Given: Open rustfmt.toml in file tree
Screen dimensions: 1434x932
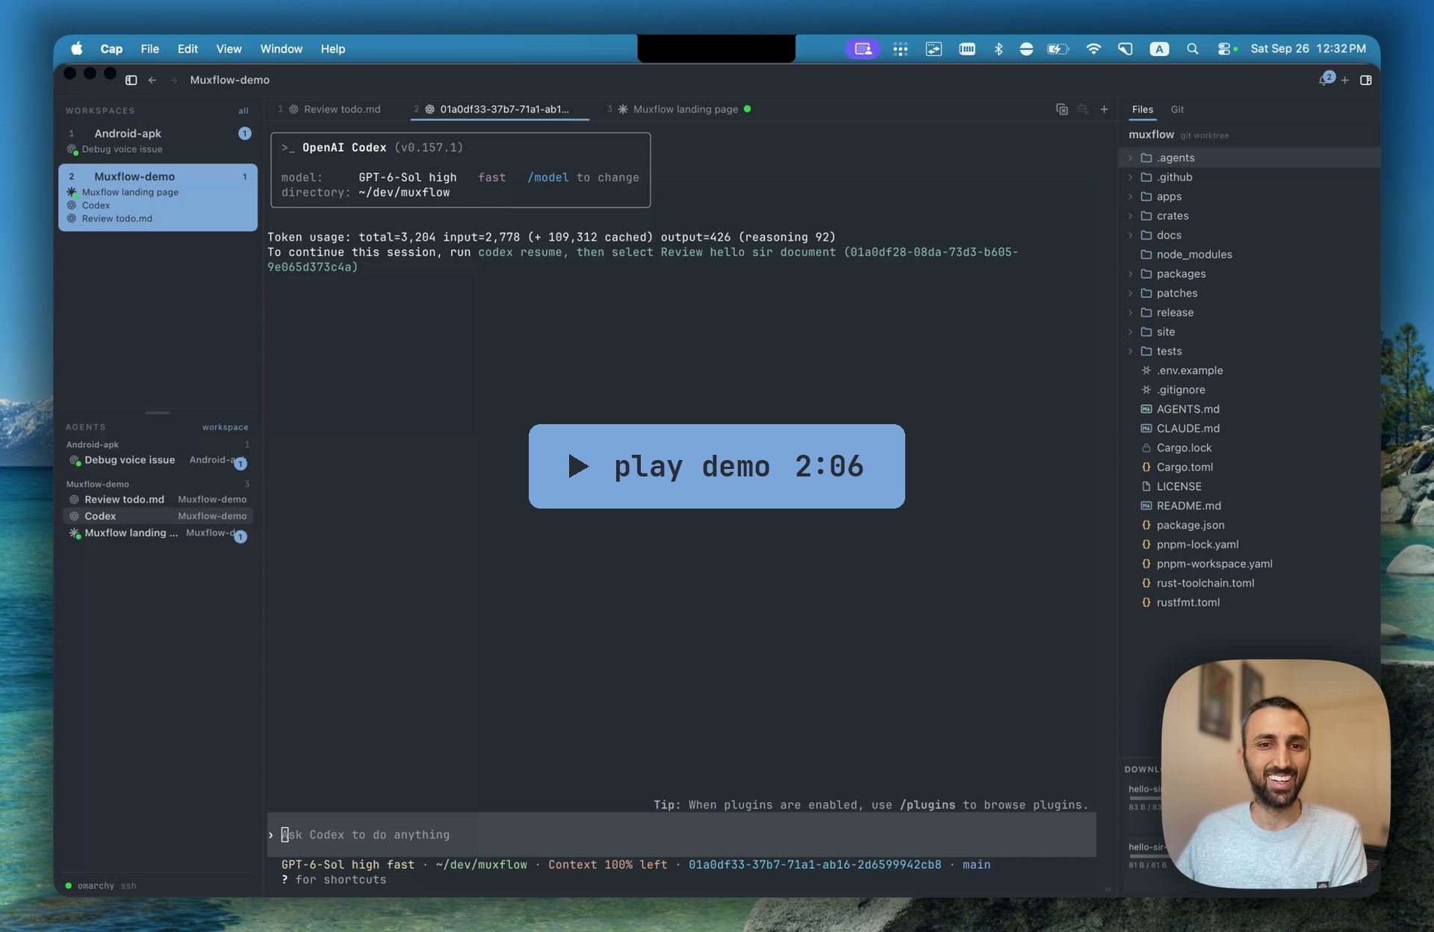Looking at the screenshot, I should tap(1188, 602).
